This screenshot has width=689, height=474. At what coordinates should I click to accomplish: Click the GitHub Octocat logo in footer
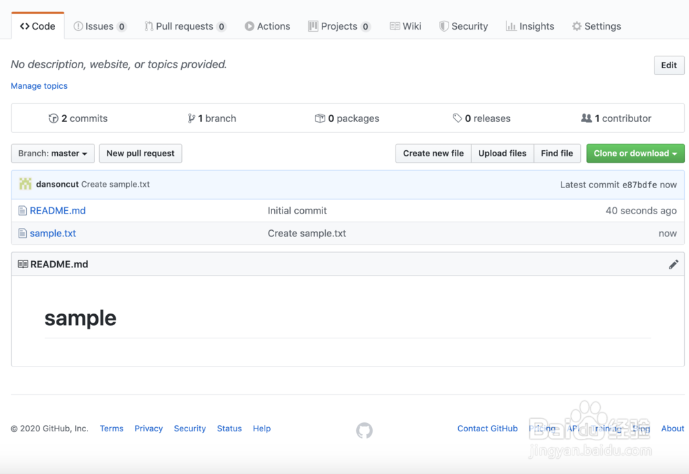[x=364, y=431]
